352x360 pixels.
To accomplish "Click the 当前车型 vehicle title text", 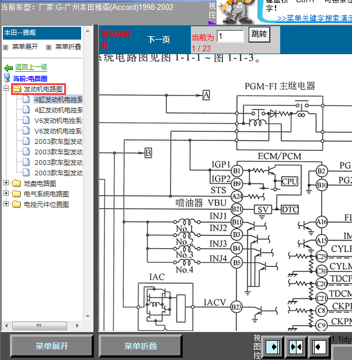I will (x=87, y=8).
